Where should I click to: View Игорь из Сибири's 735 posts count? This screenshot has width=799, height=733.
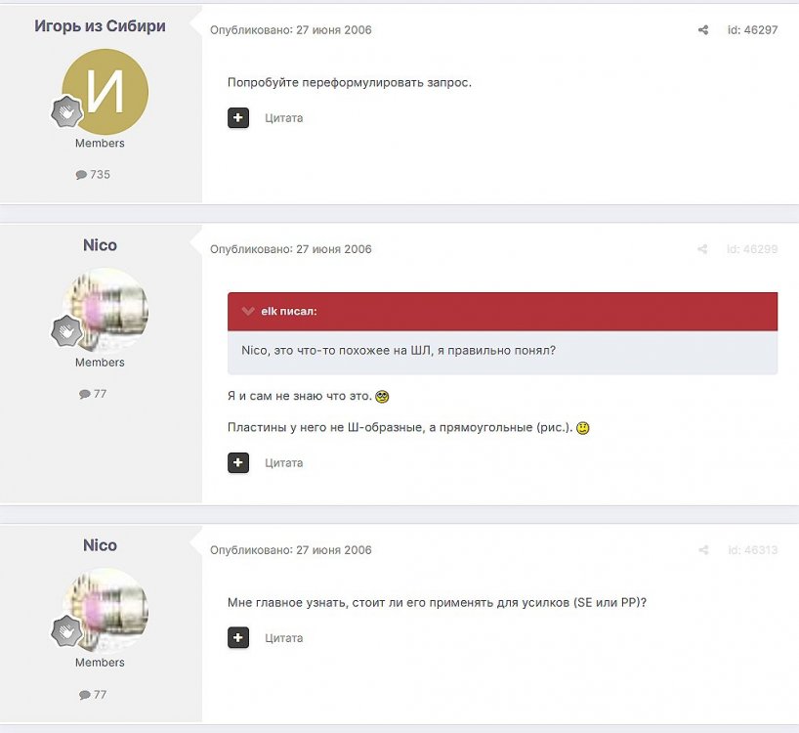click(93, 174)
